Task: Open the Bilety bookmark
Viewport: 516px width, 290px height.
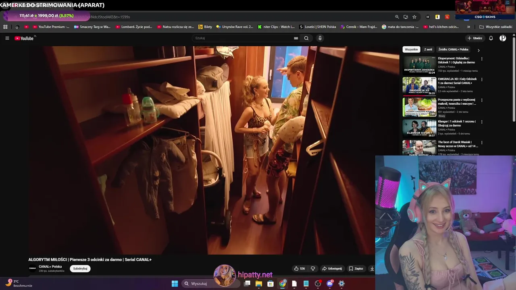Action: point(205,27)
